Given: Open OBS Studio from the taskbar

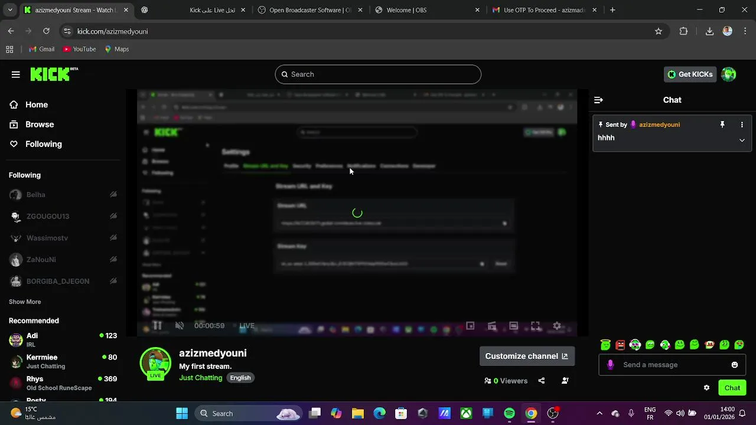Looking at the screenshot, I should [x=552, y=413].
